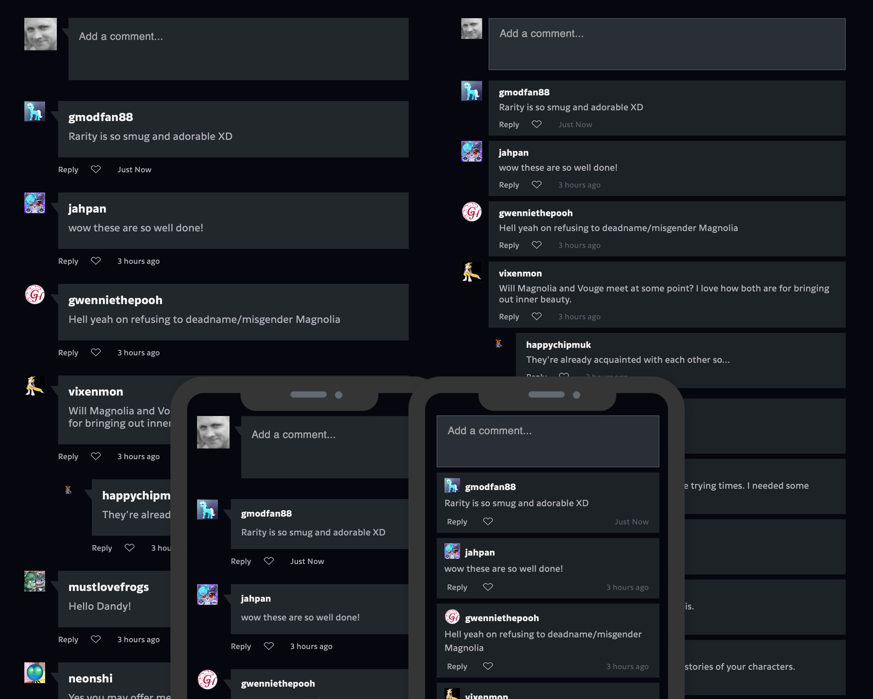Reply to jahpan's comment in top-left mockup

coord(68,261)
